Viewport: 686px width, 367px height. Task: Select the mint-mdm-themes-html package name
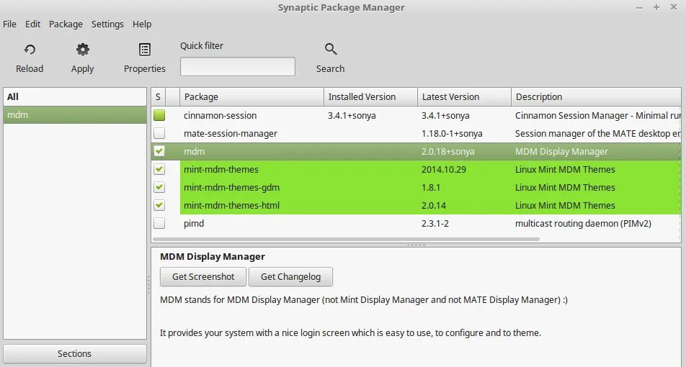[x=231, y=205]
